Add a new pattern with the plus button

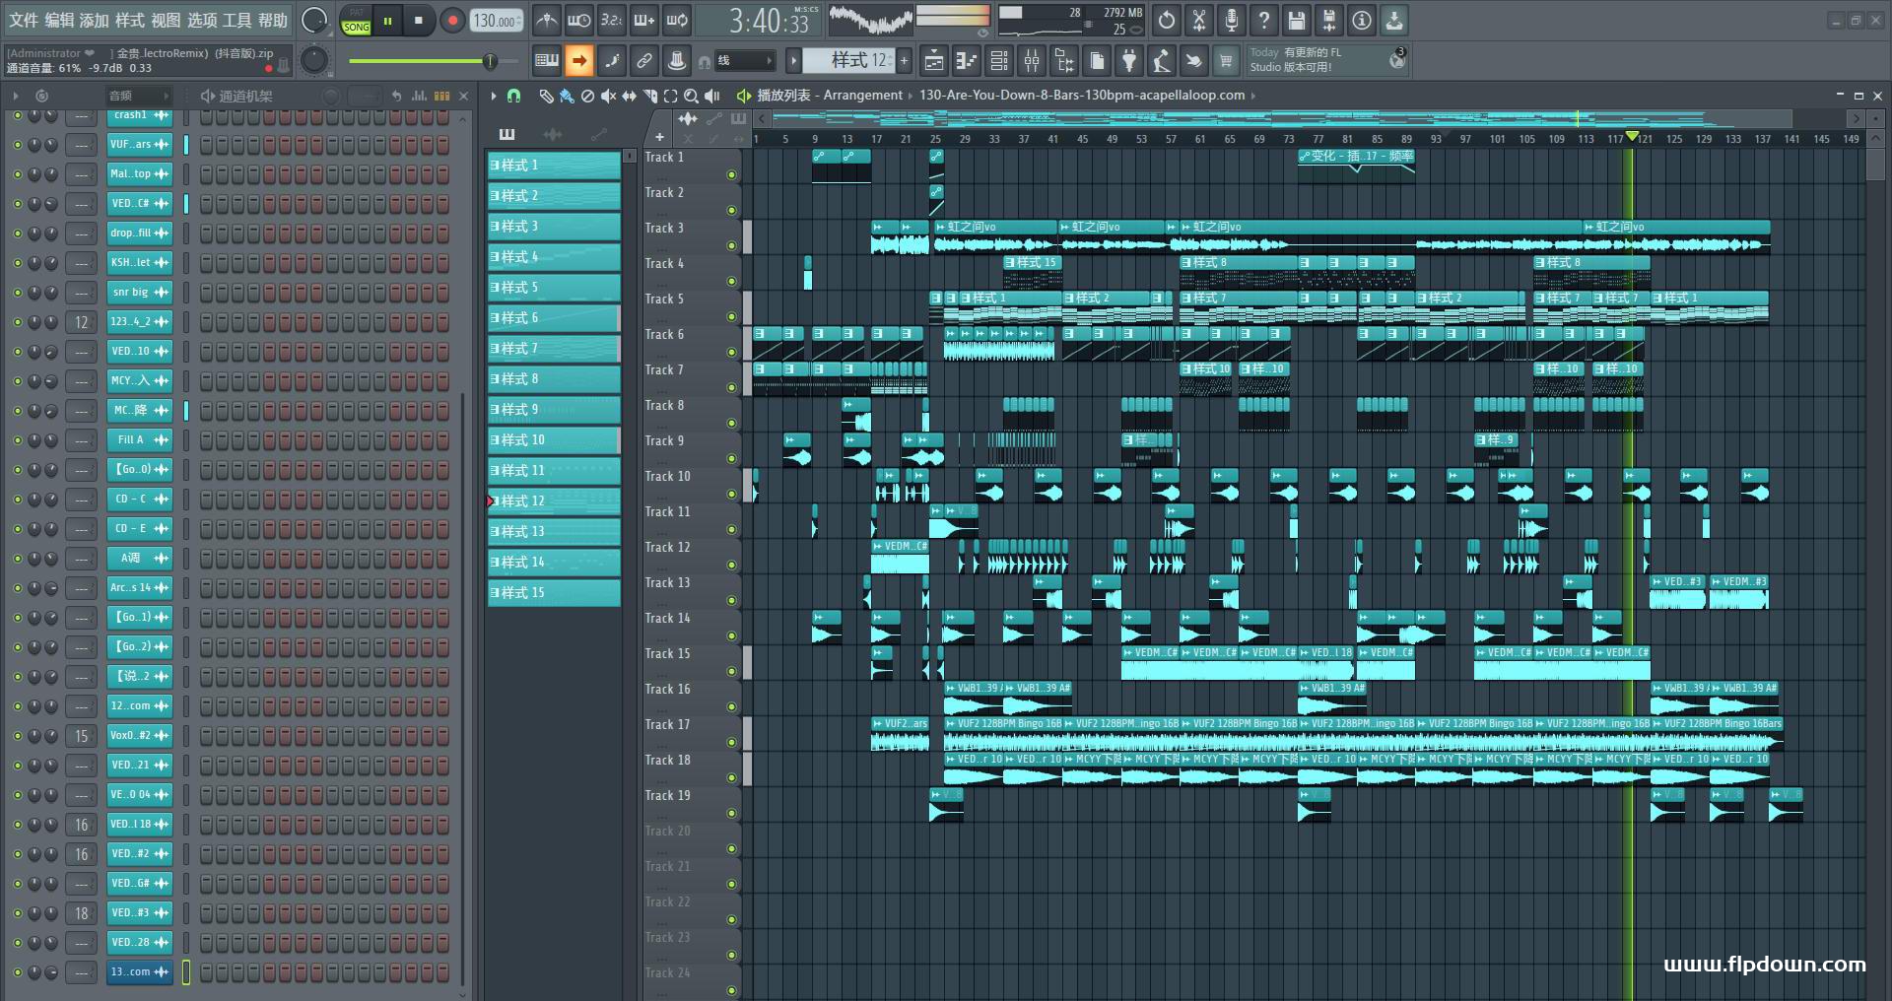(905, 61)
